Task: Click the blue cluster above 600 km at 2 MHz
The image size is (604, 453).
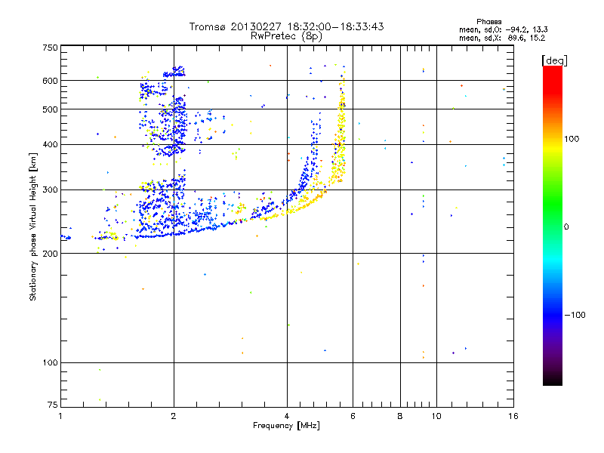Action: [174, 72]
